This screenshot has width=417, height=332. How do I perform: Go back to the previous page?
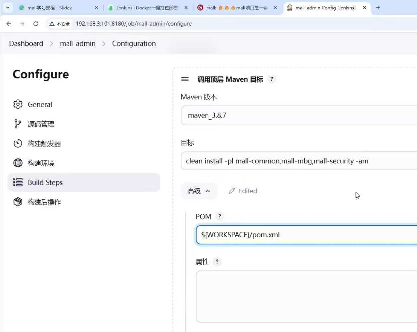coord(9,24)
